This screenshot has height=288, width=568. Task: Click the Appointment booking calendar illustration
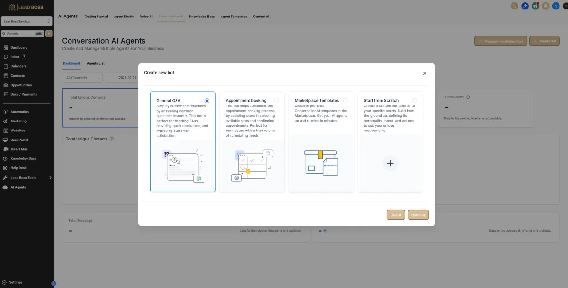[252, 166]
